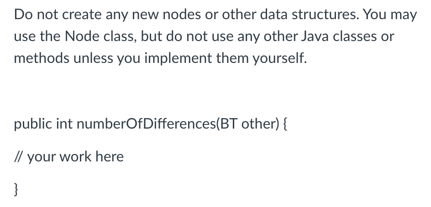Click the word 'public' in method signature
This screenshot has height=207, width=431.
coord(33,124)
